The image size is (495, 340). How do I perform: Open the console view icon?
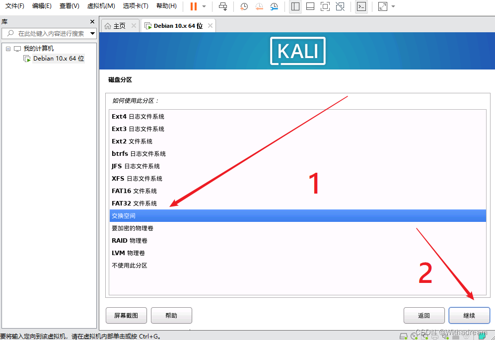click(361, 6)
